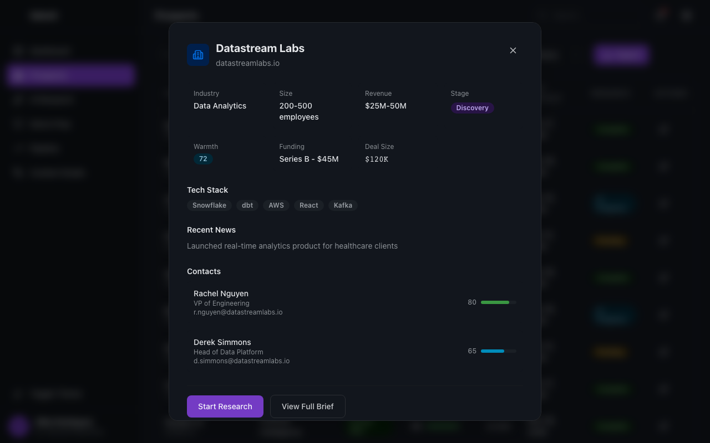Select the Snowflake tech stack tag
Viewport: 710px width, 443px height.
209,205
